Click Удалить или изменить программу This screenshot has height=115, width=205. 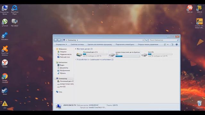100,45
